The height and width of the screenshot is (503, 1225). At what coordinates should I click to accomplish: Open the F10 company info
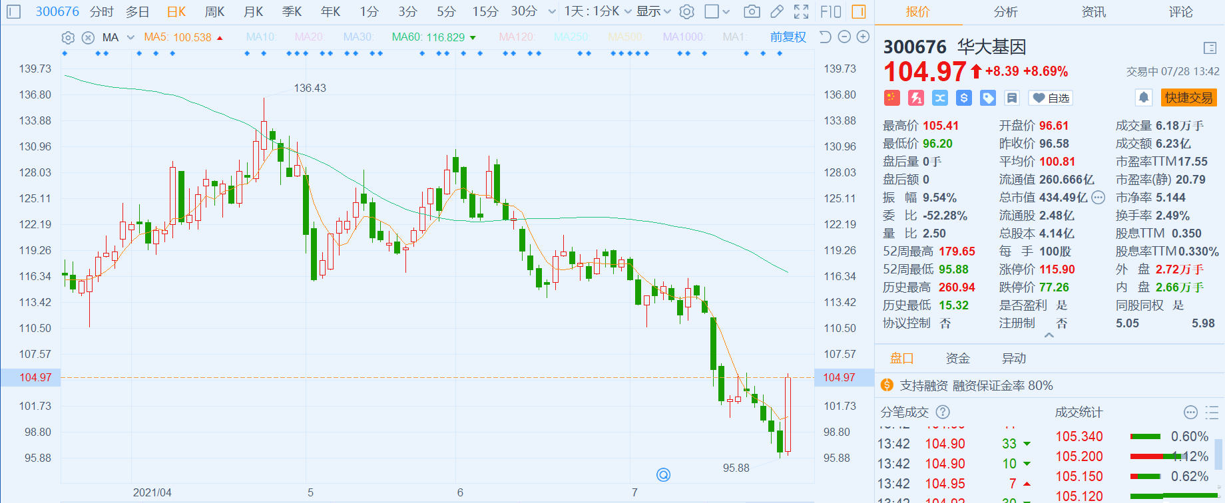[x=830, y=11]
